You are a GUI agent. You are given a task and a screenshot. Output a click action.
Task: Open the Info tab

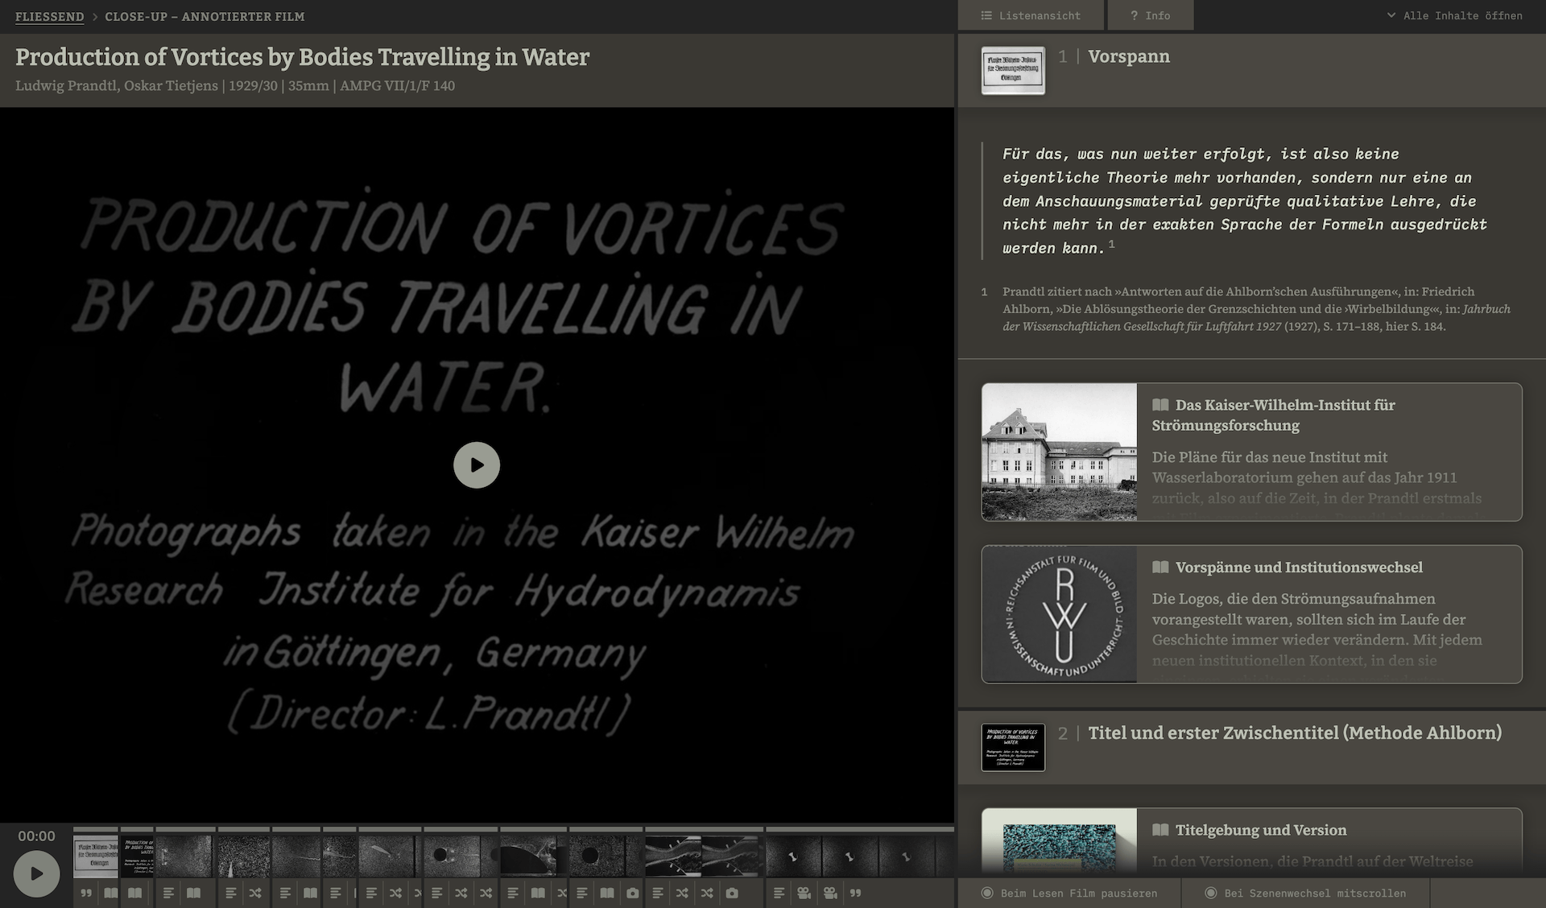(x=1150, y=15)
